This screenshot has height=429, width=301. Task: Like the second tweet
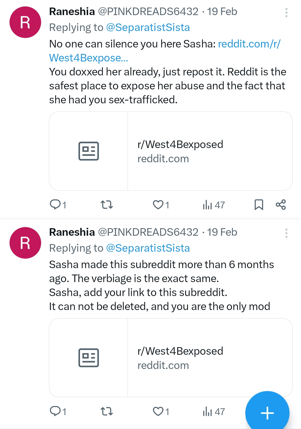(x=161, y=411)
